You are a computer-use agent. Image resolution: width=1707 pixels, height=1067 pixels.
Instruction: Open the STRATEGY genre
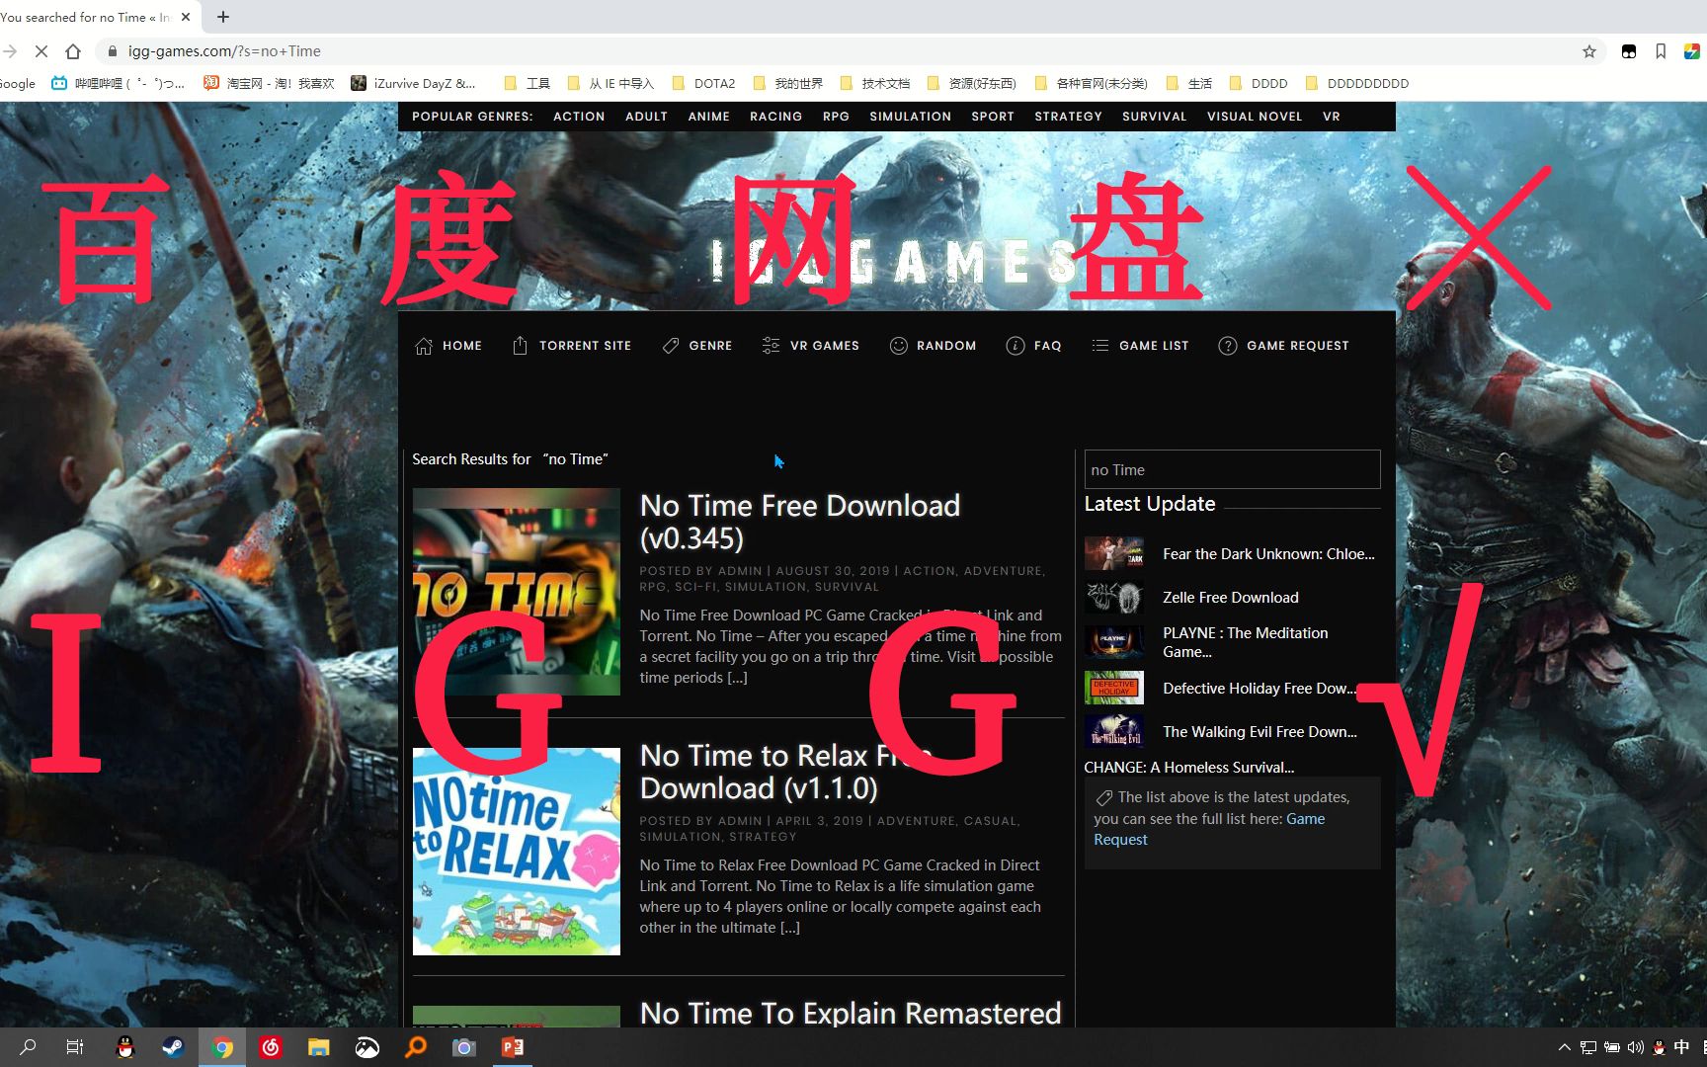[1068, 117]
